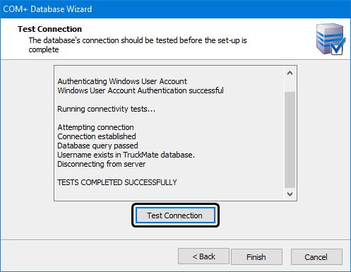351x272 pixels.
Task: Click the Authentication successful log line
Action: (141, 90)
